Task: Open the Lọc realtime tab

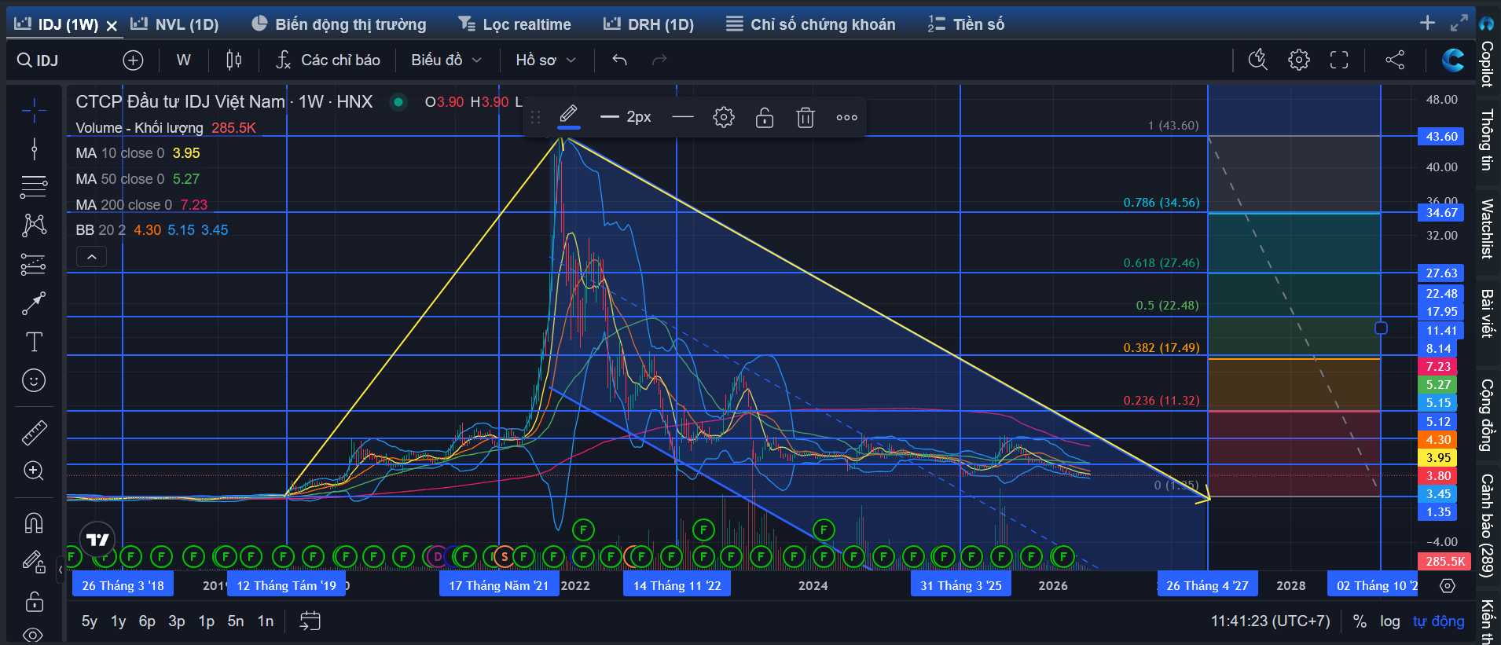Action: (515, 24)
